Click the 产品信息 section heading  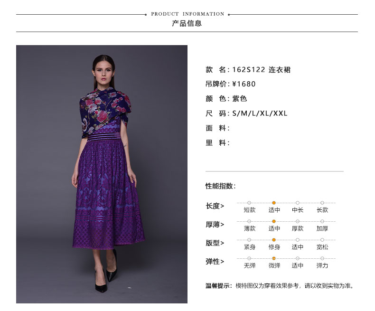tap(187, 23)
